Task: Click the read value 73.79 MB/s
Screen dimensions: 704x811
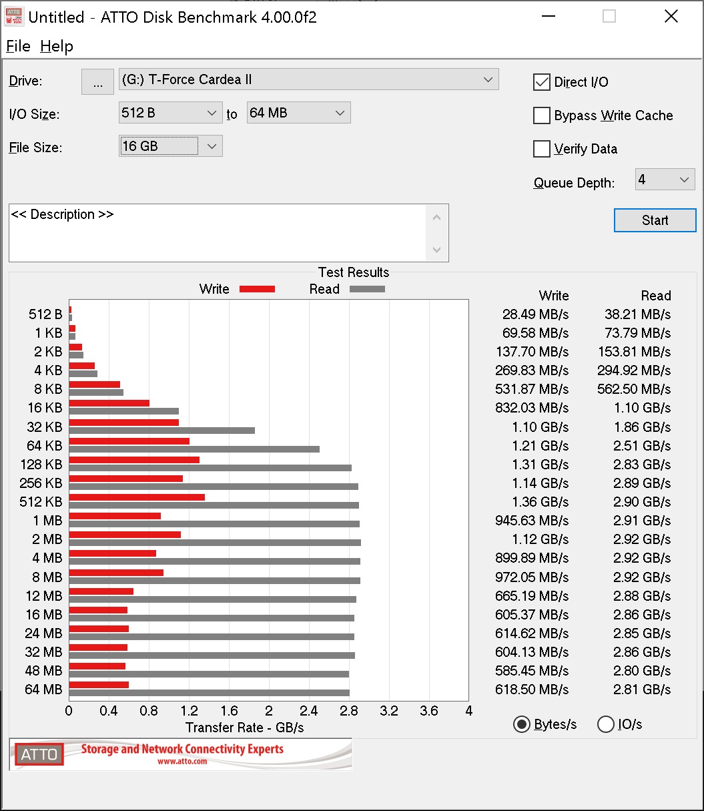Action: [x=637, y=333]
